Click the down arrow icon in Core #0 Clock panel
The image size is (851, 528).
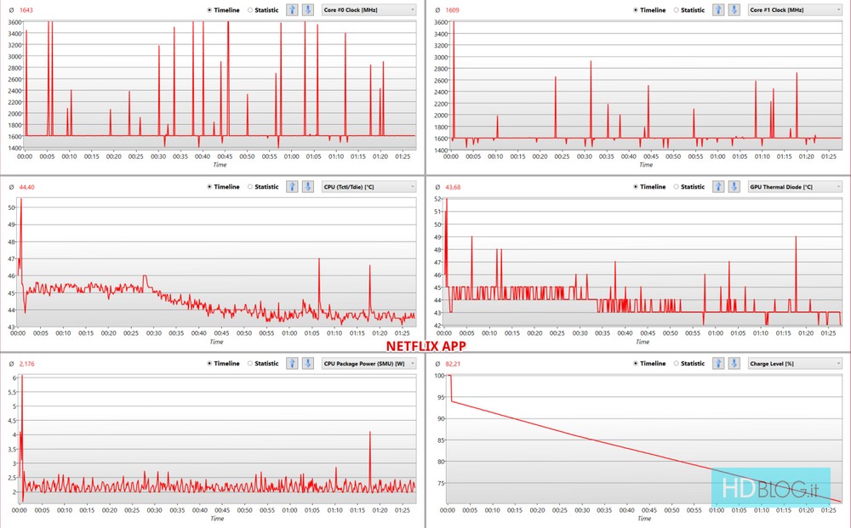tap(308, 9)
